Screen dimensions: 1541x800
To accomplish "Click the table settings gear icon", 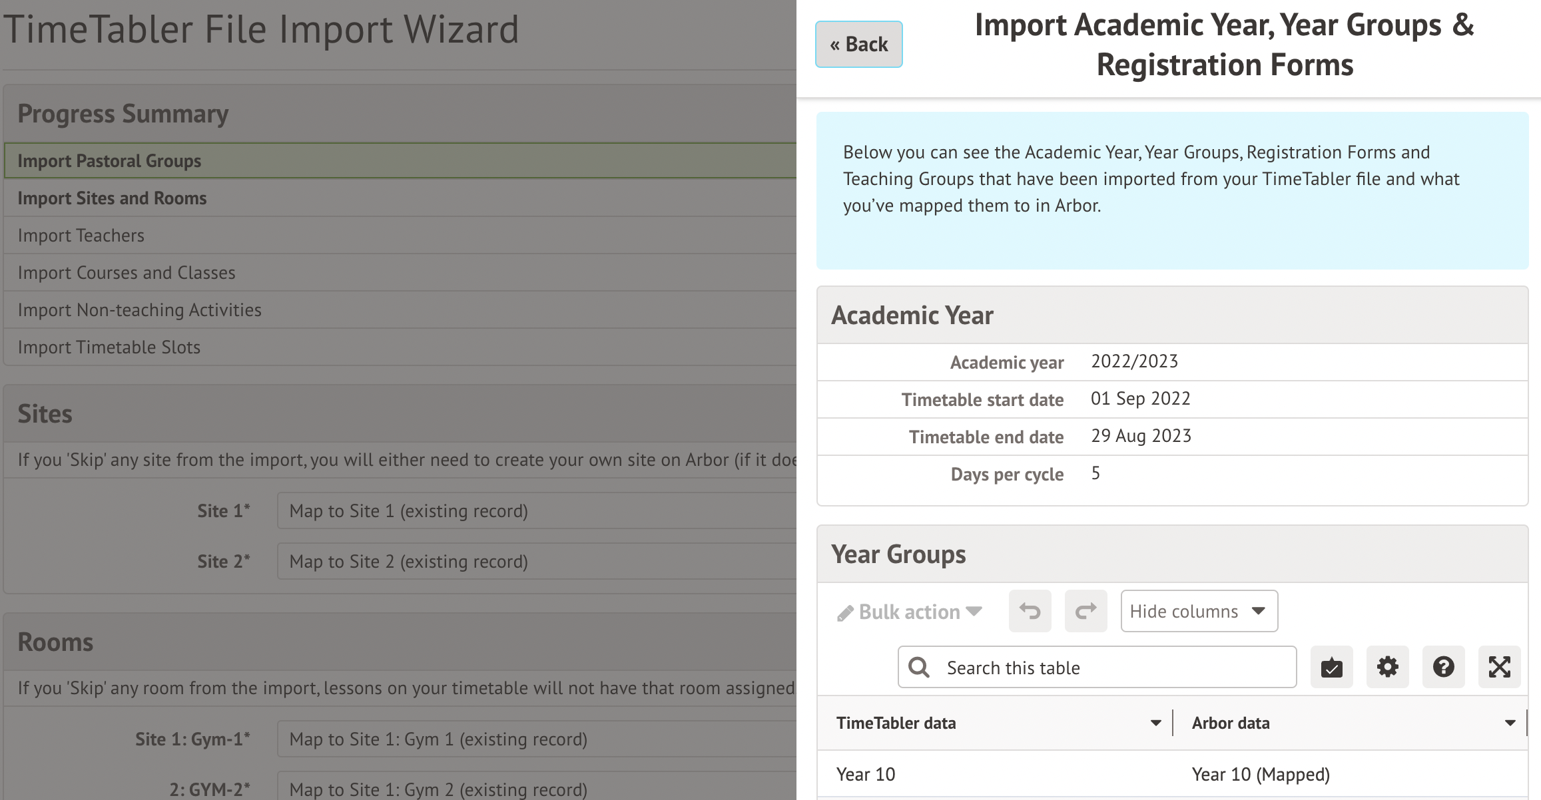I will pos(1387,667).
